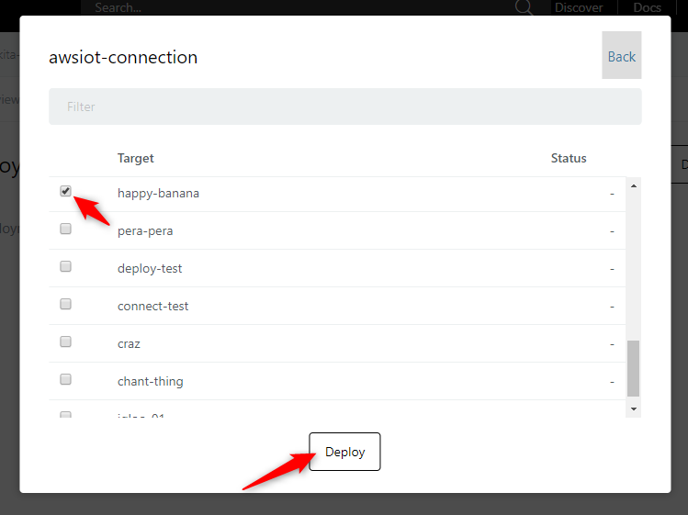The height and width of the screenshot is (515, 688).
Task: Check the chant-thing checkbox
Action: 65,379
